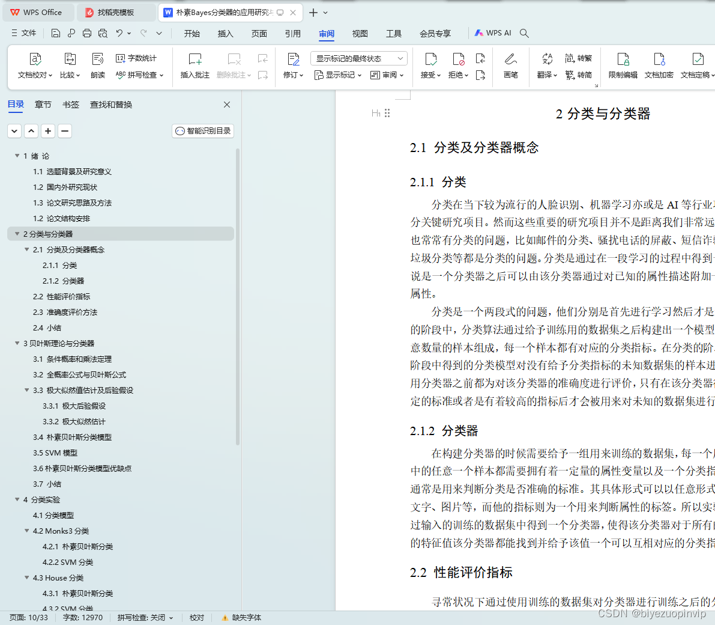Jump to 1.3 论文研究思路及方法 in outline
The image size is (715, 625).
[x=72, y=203]
